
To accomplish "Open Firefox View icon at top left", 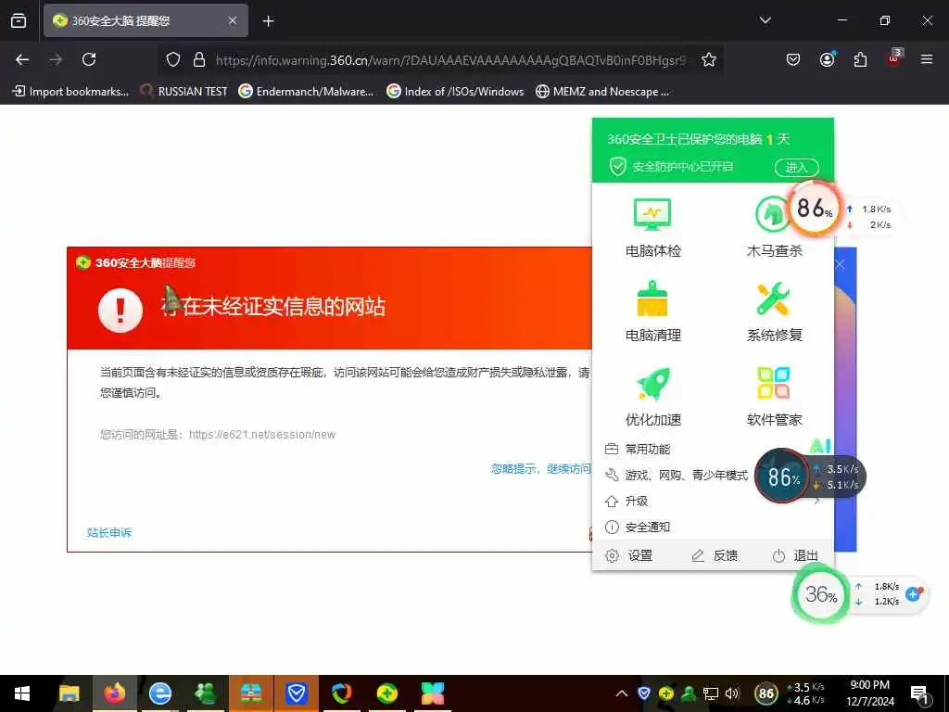I will coord(19,20).
